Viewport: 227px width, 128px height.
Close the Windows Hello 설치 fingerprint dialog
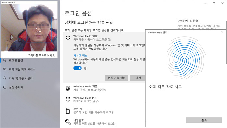(222, 32)
